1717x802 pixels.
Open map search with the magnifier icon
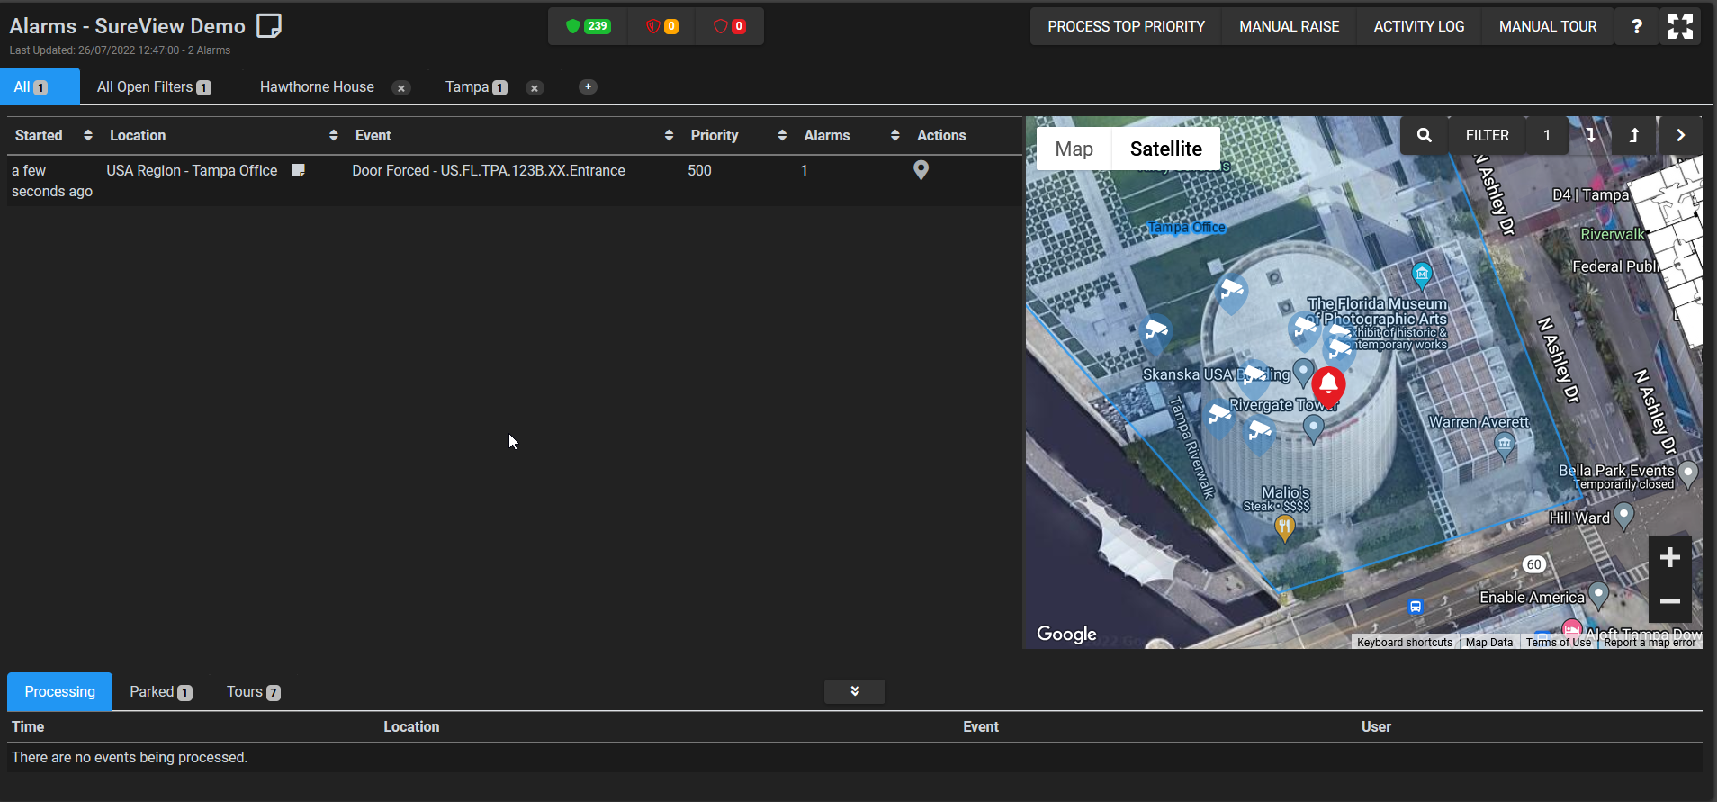[x=1425, y=135]
